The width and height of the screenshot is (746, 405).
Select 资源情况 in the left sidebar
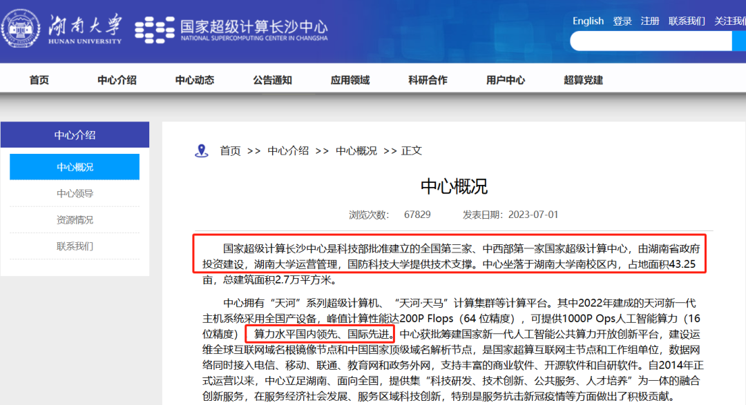(x=75, y=220)
